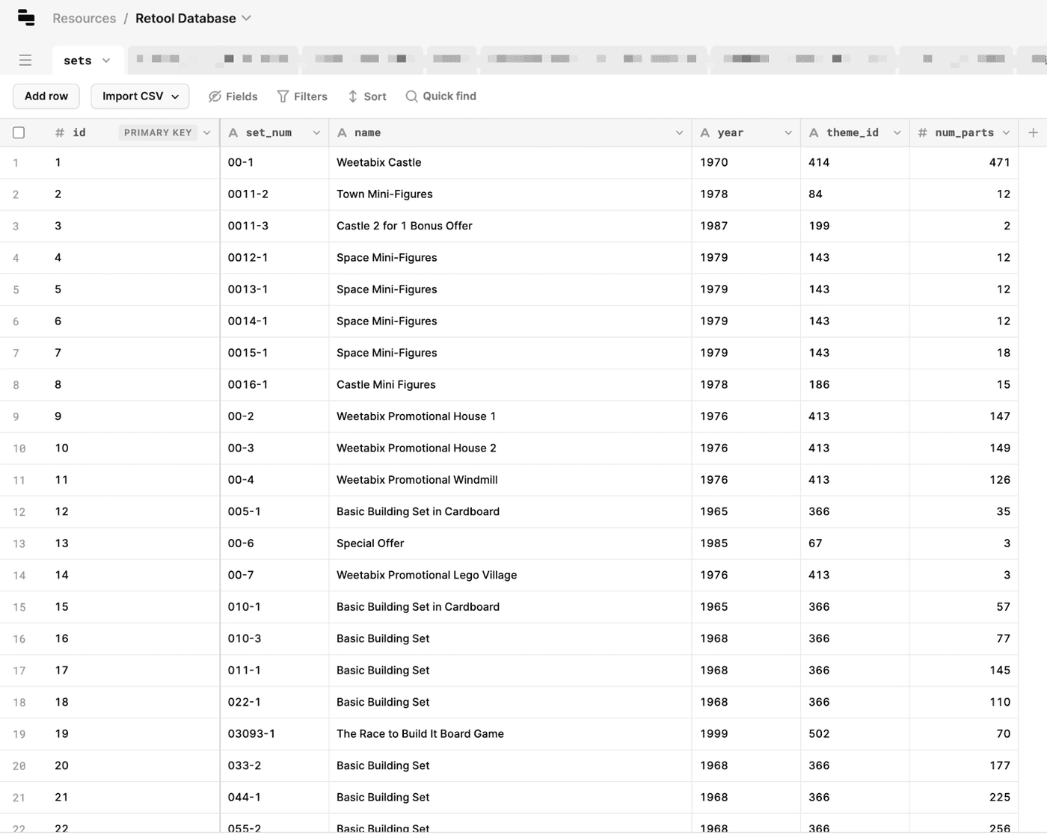The image size is (1047, 835).
Task: Click the Retool logo icon
Action: [26, 18]
